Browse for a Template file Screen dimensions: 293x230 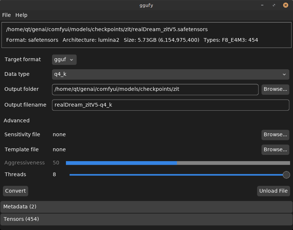pyautogui.click(x=275, y=150)
